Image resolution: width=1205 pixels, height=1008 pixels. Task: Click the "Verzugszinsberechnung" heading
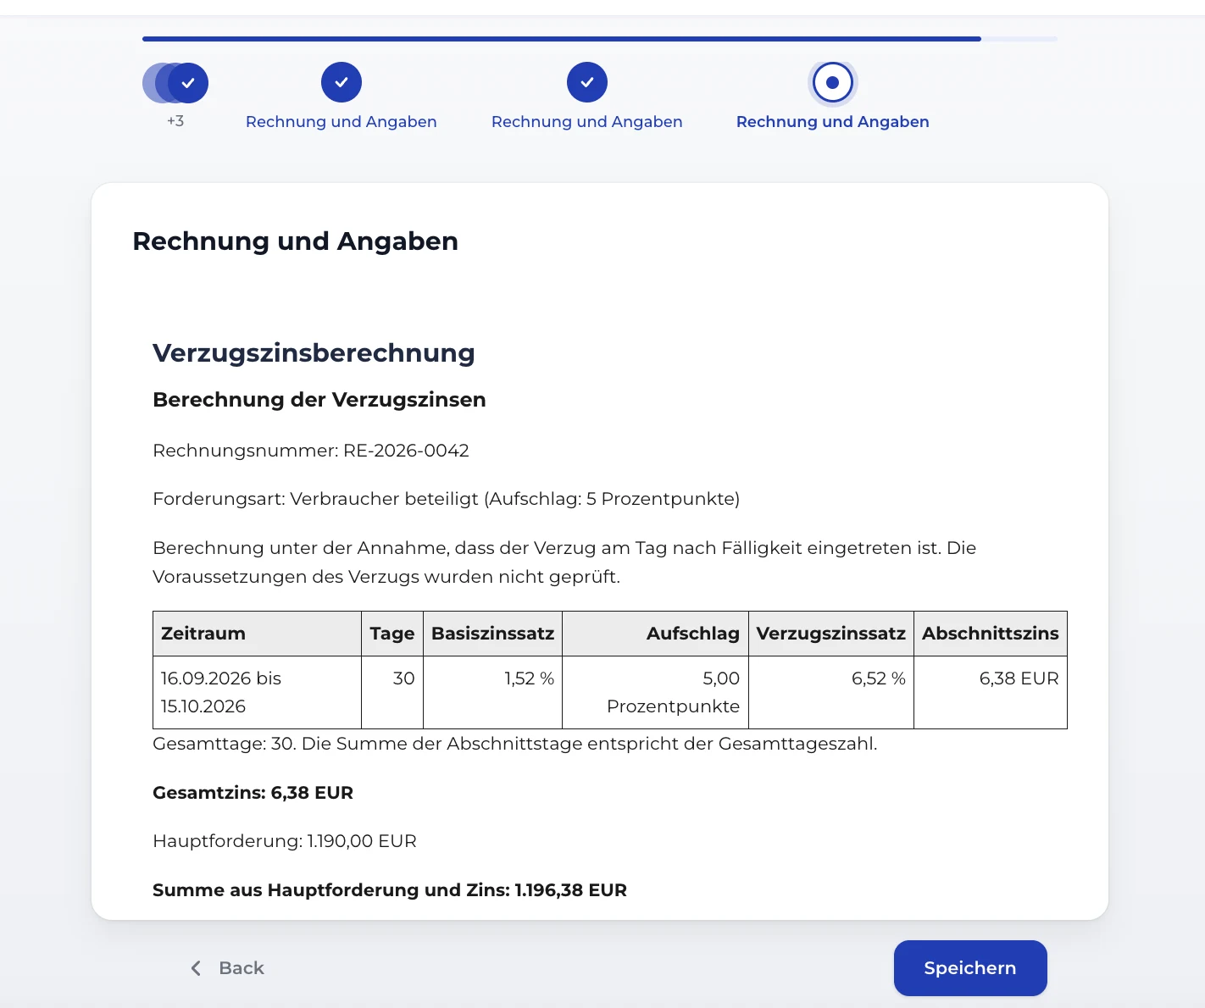314,353
